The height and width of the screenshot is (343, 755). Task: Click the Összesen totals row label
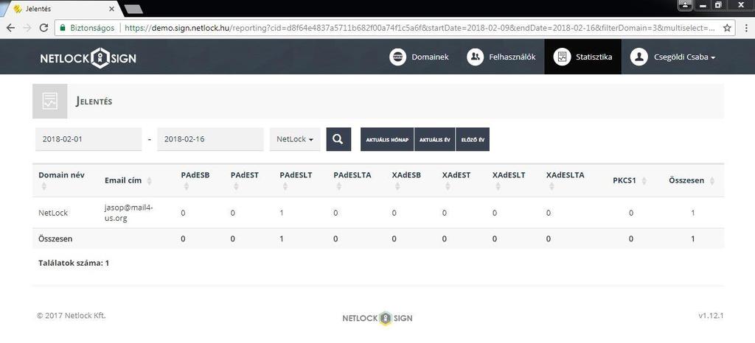[55, 238]
